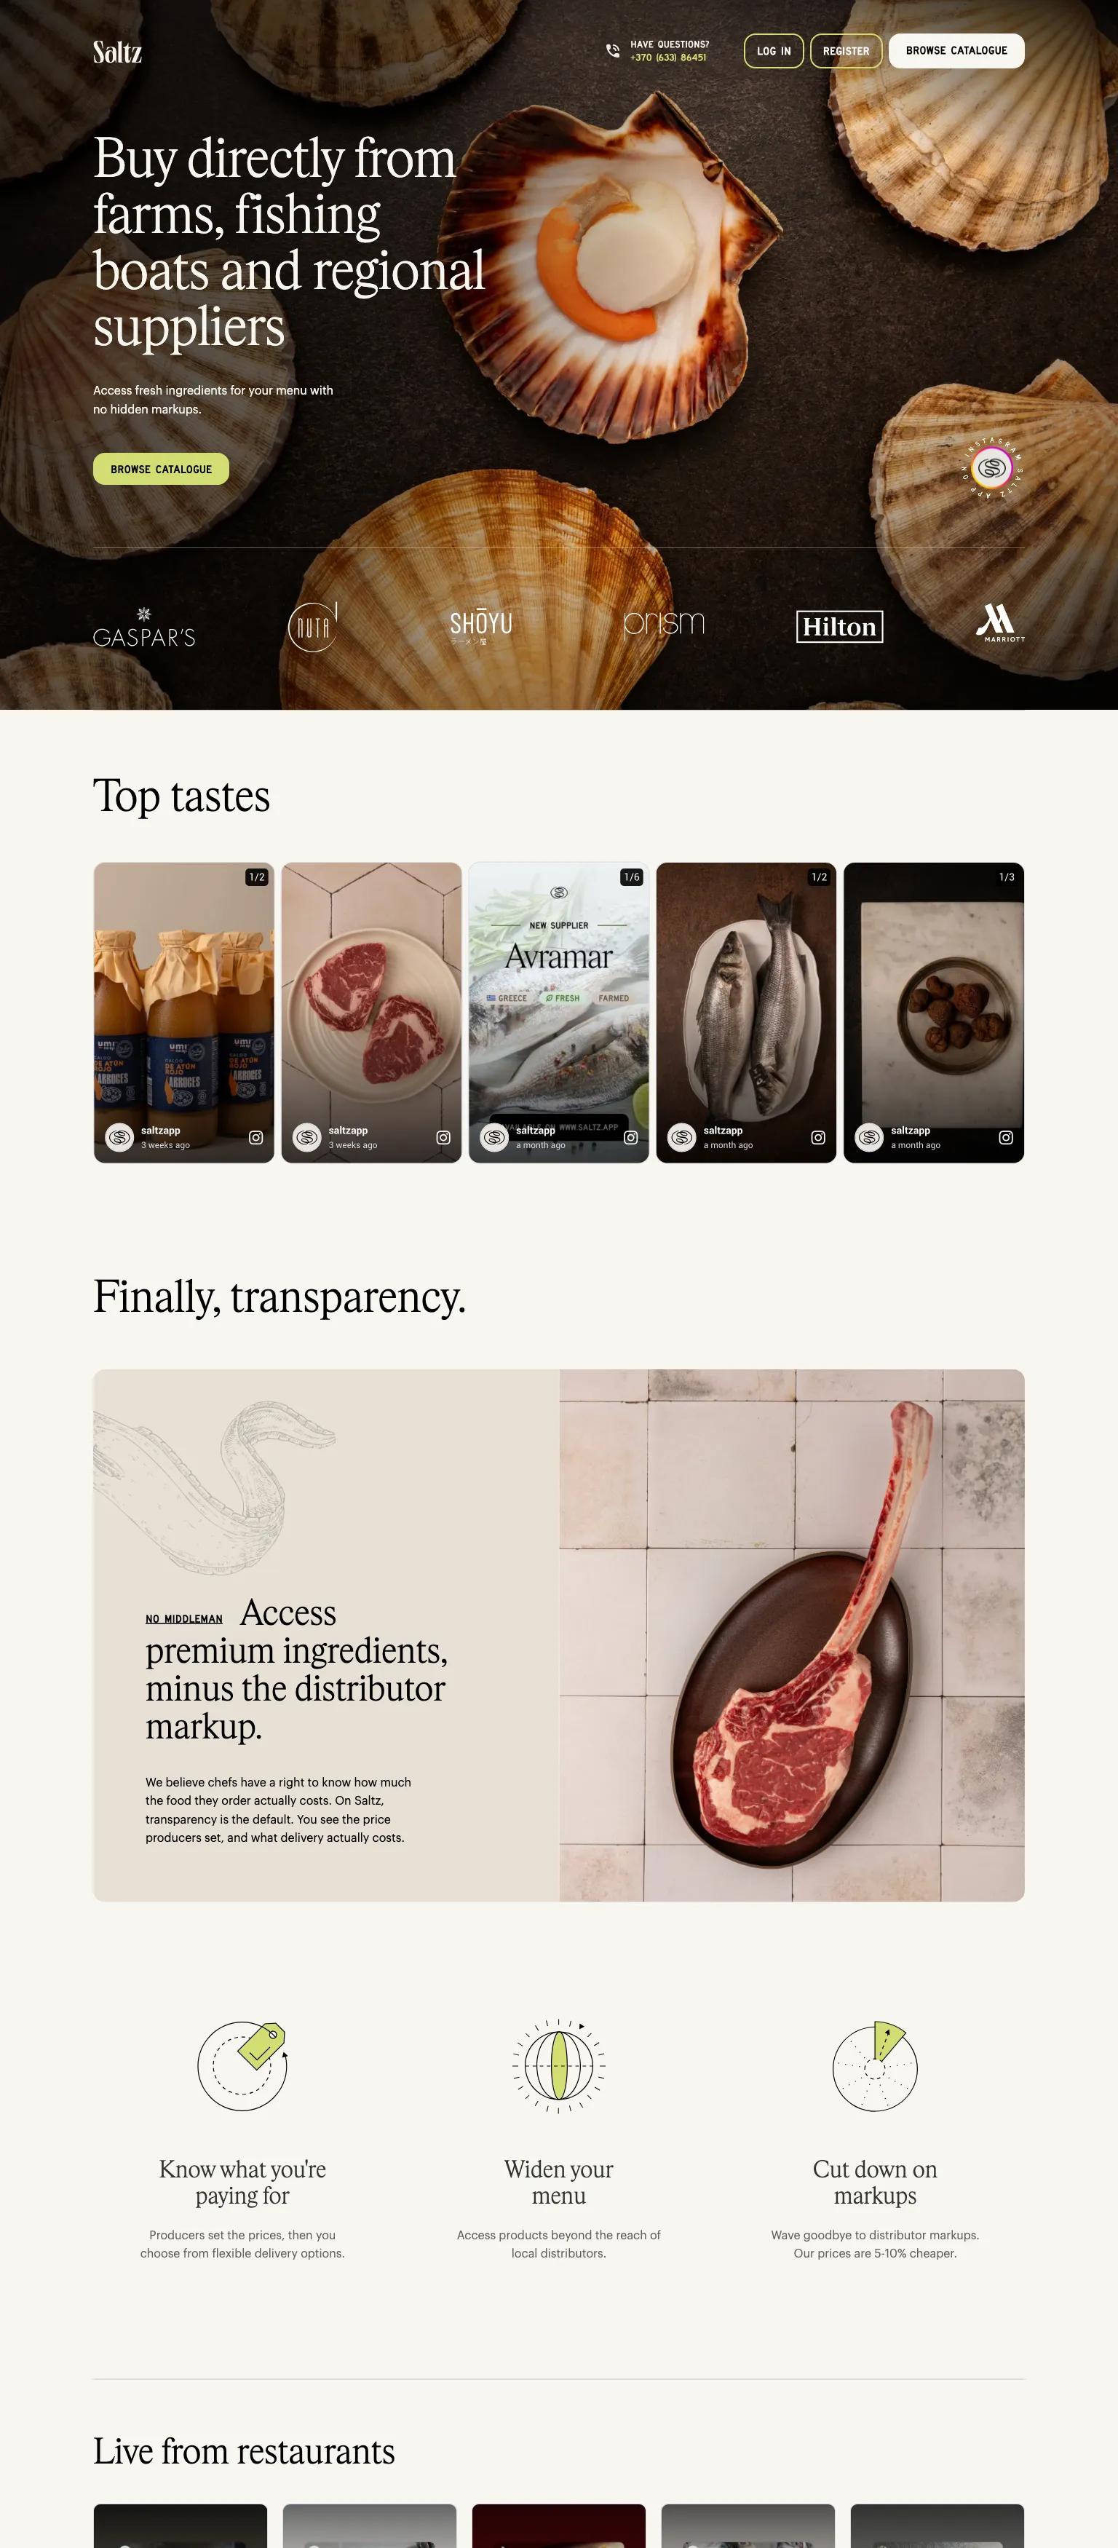Viewport: 1118px width, 2548px height.
Task: Click Instagram icon on Avramar supplier post
Action: point(630,1137)
